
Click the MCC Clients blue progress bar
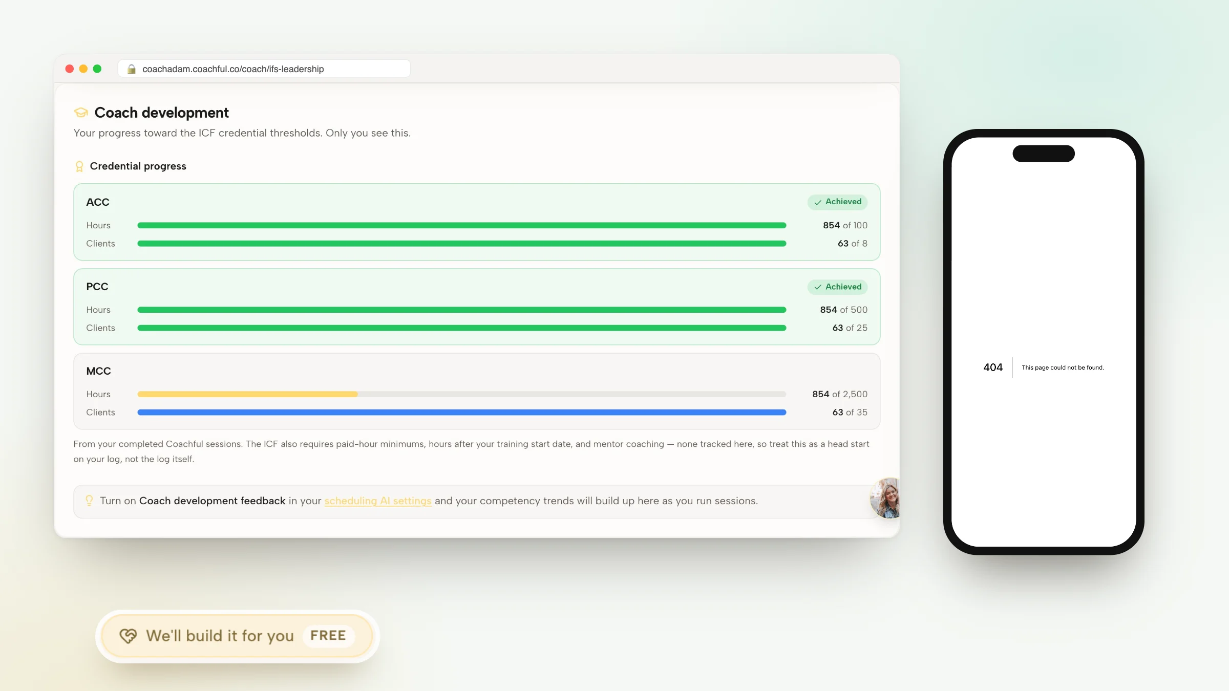coord(462,412)
